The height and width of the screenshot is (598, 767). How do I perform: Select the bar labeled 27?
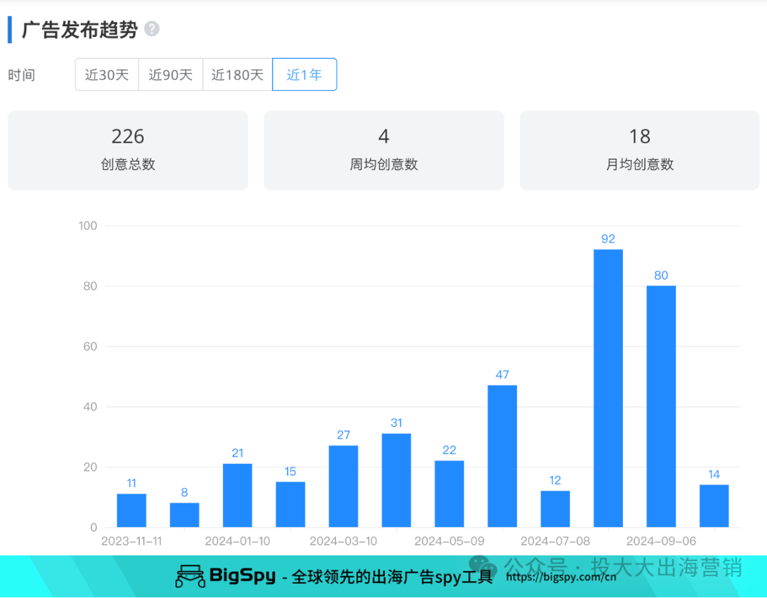(344, 486)
